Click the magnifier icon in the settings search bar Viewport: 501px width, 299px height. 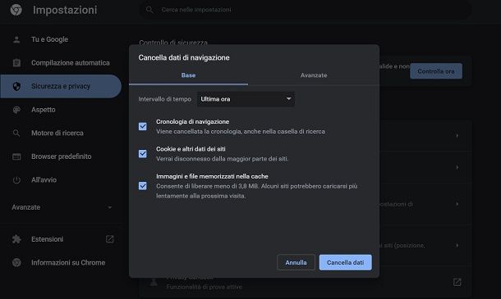[149, 10]
